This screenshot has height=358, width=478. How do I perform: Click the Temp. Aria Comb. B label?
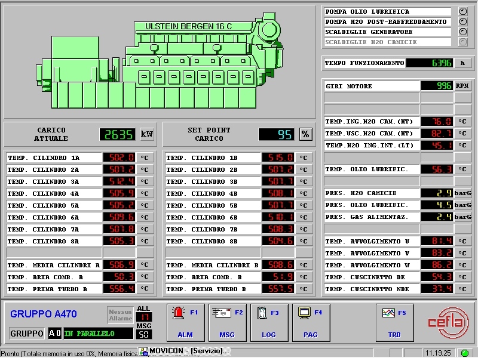click(x=213, y=277)
